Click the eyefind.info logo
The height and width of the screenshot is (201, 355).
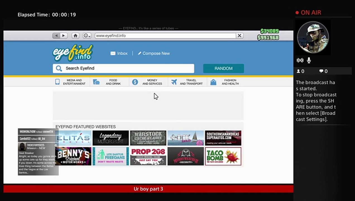[73, 53]
